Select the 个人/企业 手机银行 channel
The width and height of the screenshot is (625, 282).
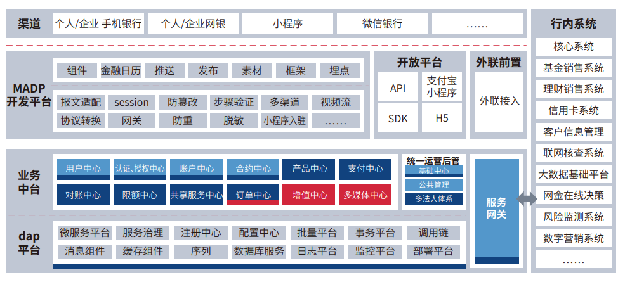pyautogui.click(x=98, y=24)
